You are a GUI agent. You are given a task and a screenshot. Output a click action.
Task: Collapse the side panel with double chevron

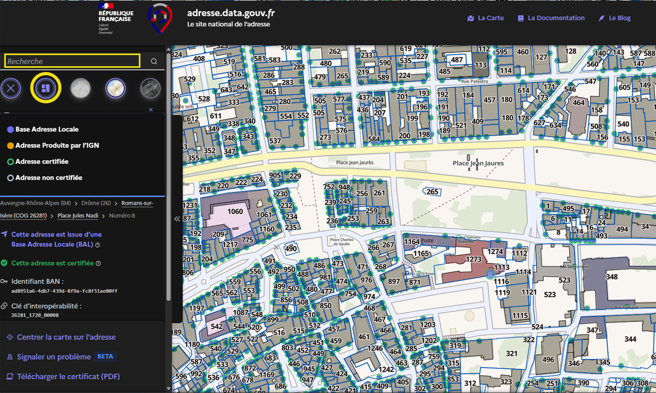[x=177, y=219]
